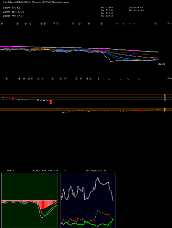This screenshot has height=228, width=172.
Task: Click the 'Pre V: 5.413 M' value
Action: tap(136, 10)
